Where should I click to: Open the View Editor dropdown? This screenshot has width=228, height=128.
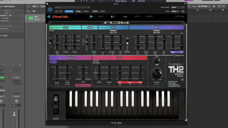[x=175, y=11]
